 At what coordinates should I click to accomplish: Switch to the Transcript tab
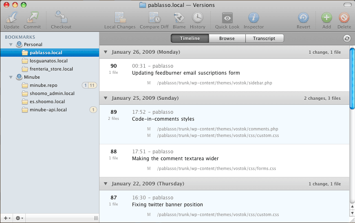pos(265,38)
